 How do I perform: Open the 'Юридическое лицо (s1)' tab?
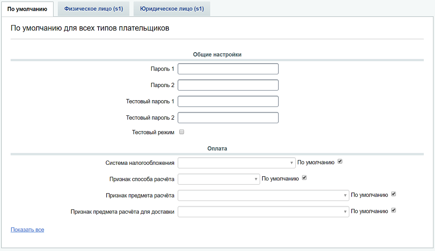pyautogui.click(x=172, y=9)
